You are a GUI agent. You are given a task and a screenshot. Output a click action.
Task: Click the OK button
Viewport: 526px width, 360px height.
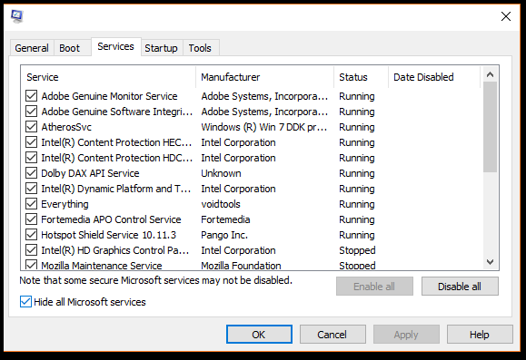click(x=259, y=335)
